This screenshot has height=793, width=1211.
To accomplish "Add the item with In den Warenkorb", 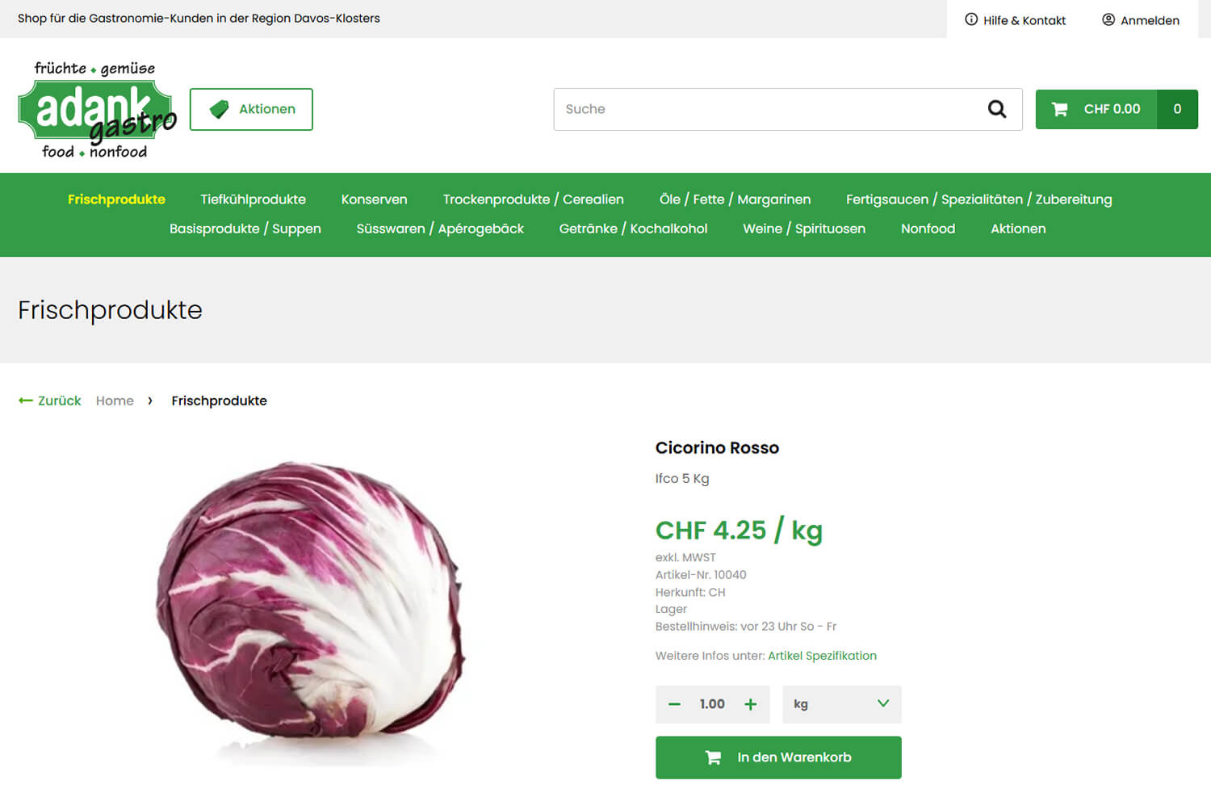I will click(778, 757).
